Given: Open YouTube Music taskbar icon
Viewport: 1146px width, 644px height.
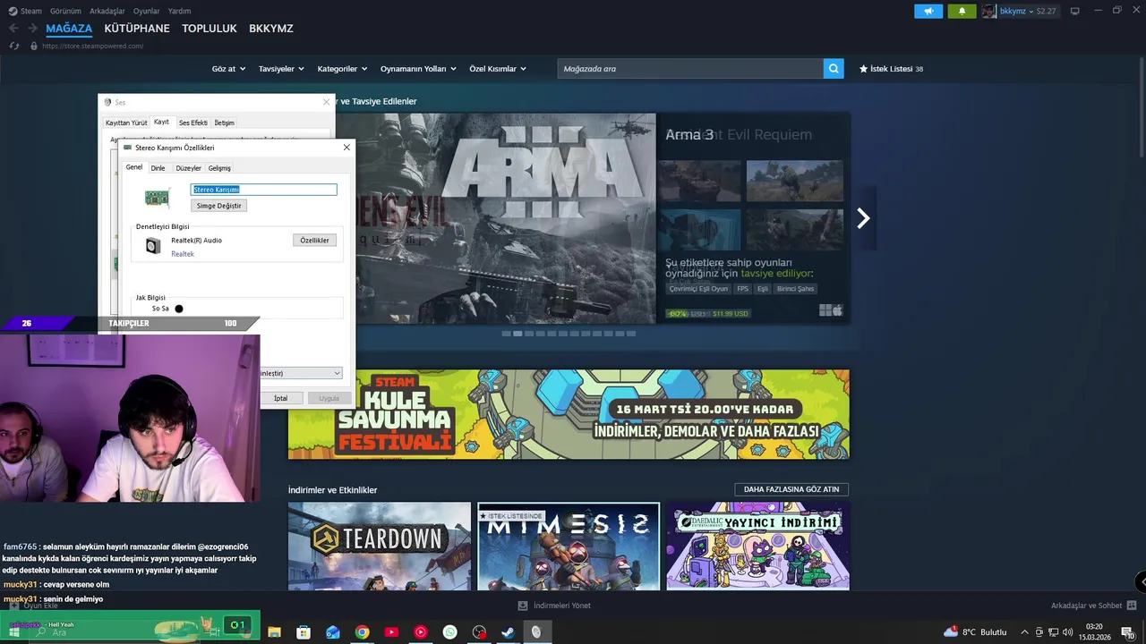Looking at the screenshot, I should coord(421,632).
